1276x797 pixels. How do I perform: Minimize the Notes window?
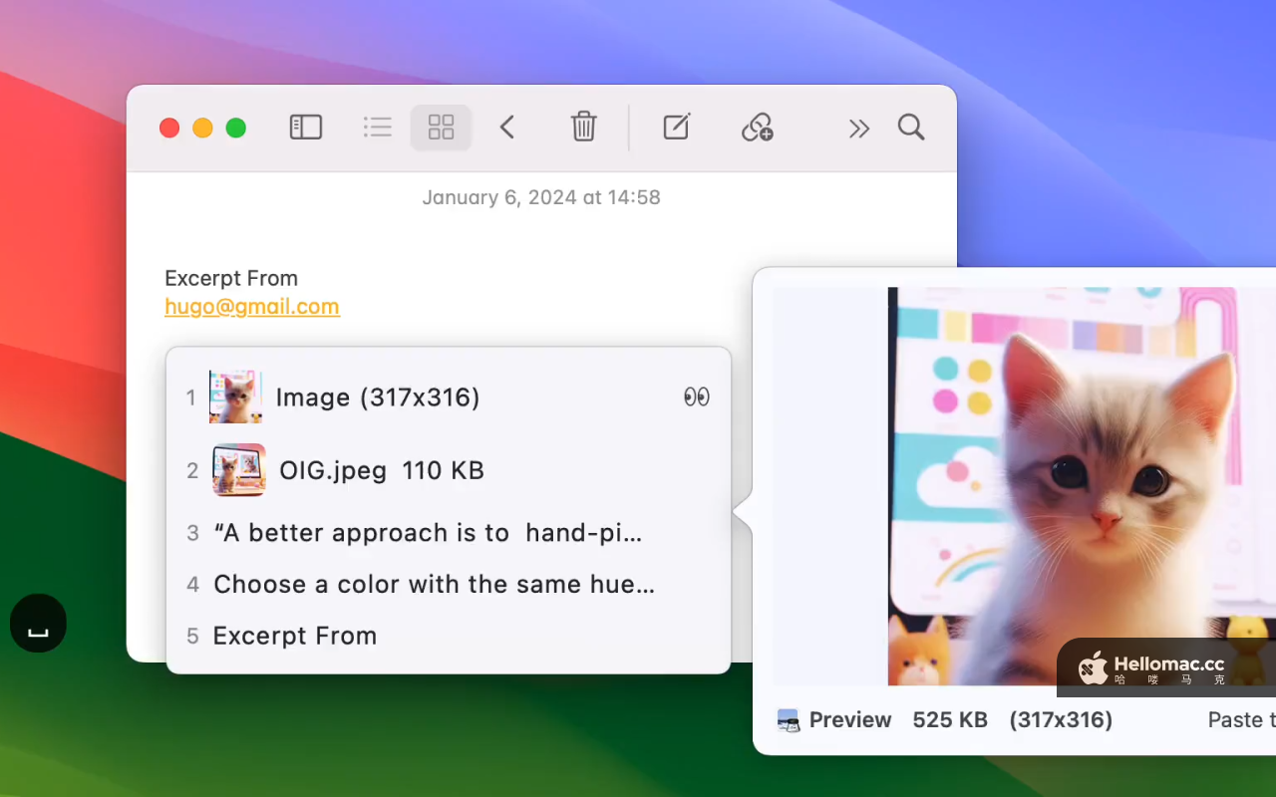click(x=202, y=128)
